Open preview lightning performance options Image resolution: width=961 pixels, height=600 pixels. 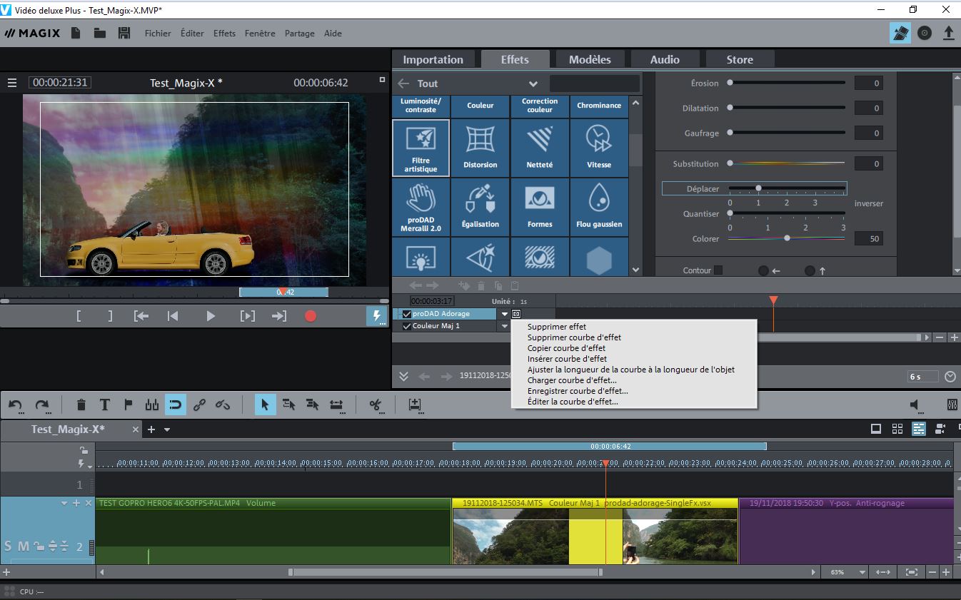[x=376, y=315]
